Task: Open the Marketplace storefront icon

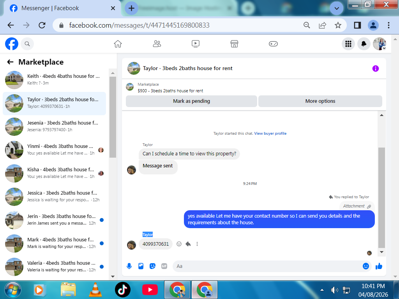Action: coord(234,44)
